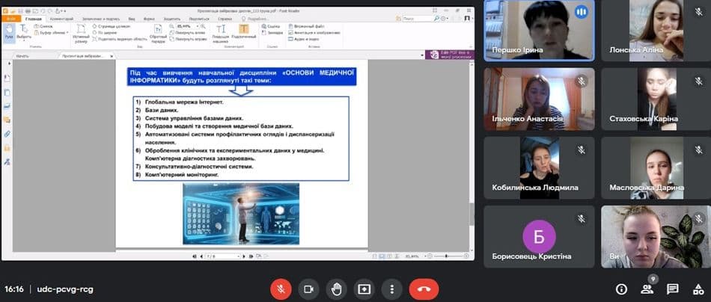Image resolution: width=711 pixels, height=302 pixels.
Task: Open the Activities shapes icon
Action: 698,289
